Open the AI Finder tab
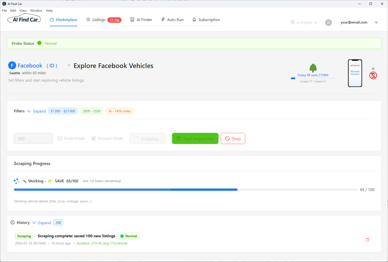Screen dimensions: 388x262 (141, 20)
